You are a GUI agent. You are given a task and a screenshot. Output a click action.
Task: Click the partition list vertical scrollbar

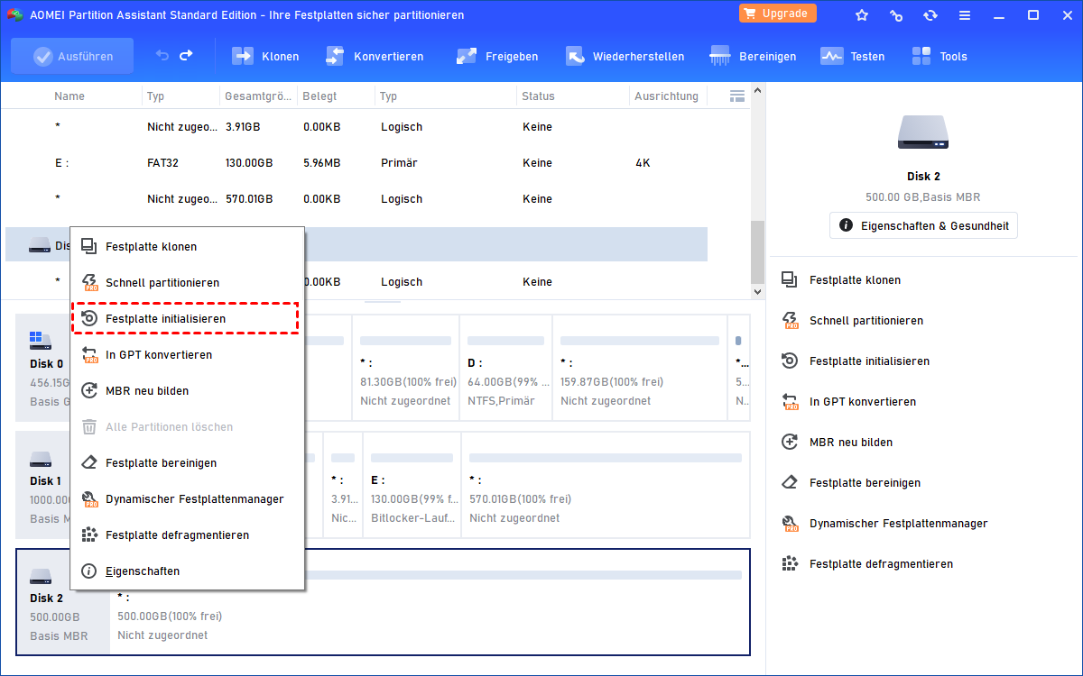pos(757,252)
